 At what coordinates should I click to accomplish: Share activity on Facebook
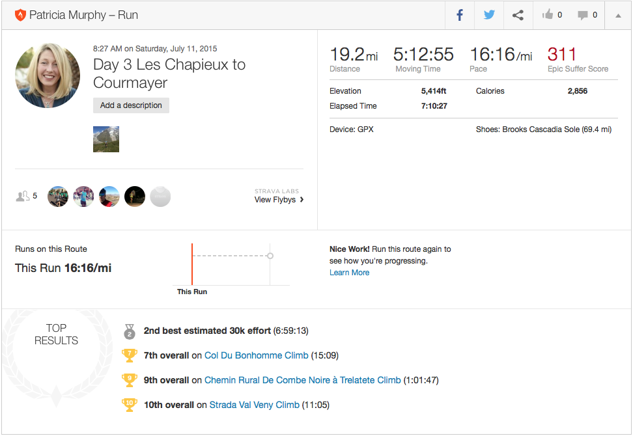[x=460, y=15]
